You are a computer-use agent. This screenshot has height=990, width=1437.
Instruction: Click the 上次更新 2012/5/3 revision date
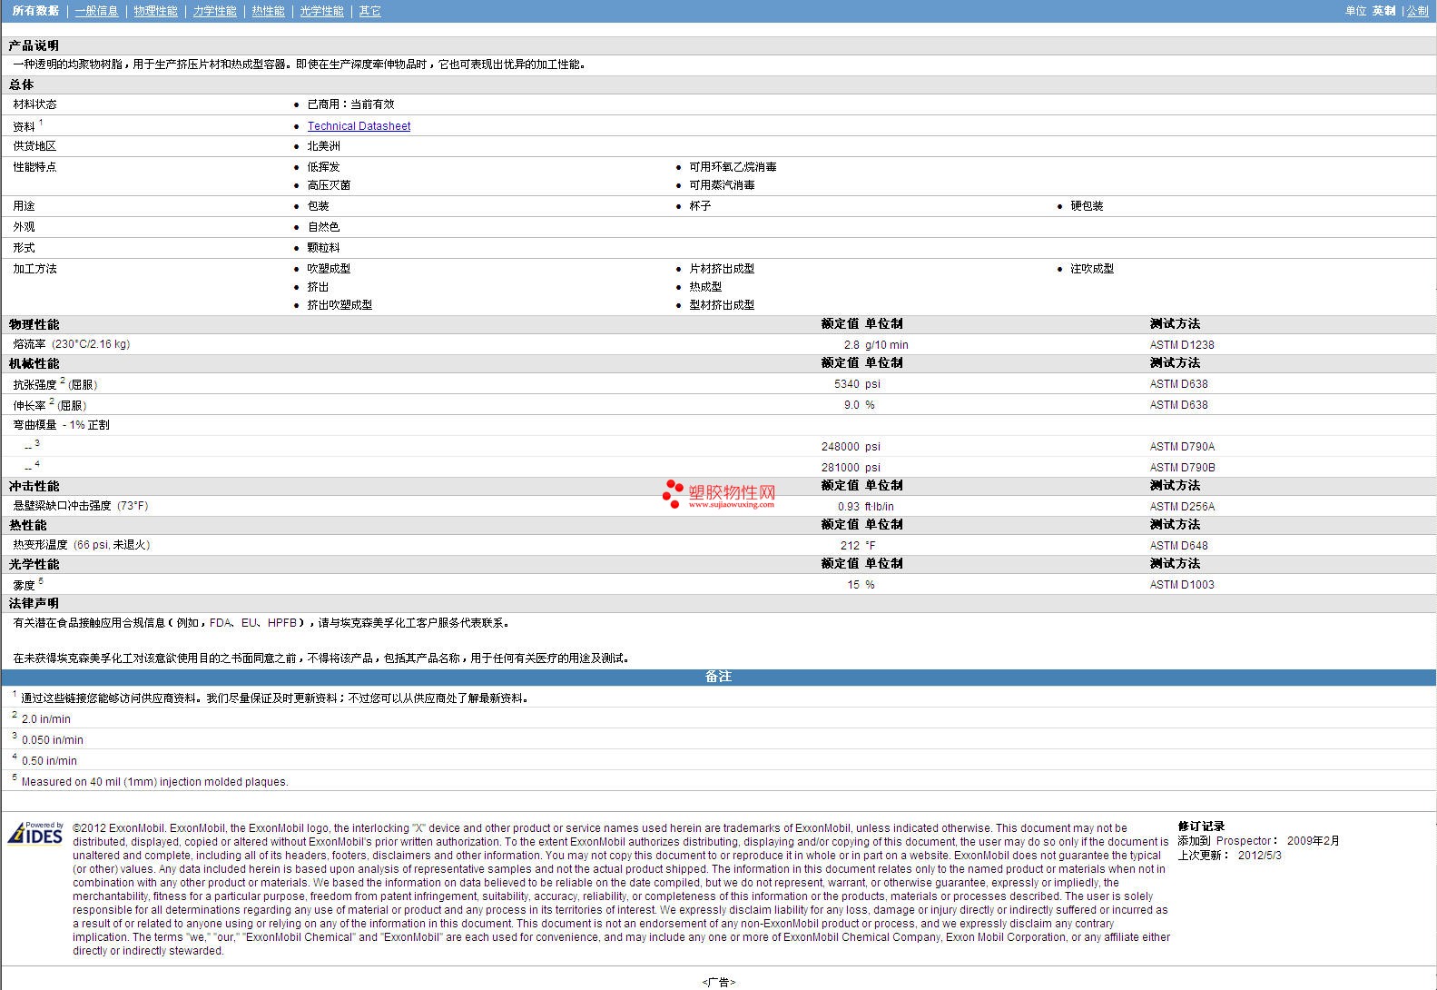1230,856
